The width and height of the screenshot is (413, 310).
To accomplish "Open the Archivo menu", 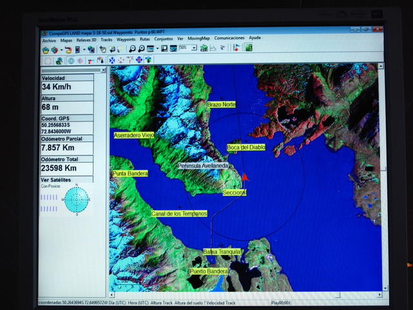I will tap(49, 41).
